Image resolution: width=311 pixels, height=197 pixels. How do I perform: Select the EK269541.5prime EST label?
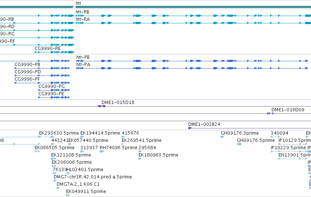[x=141, y=140]
